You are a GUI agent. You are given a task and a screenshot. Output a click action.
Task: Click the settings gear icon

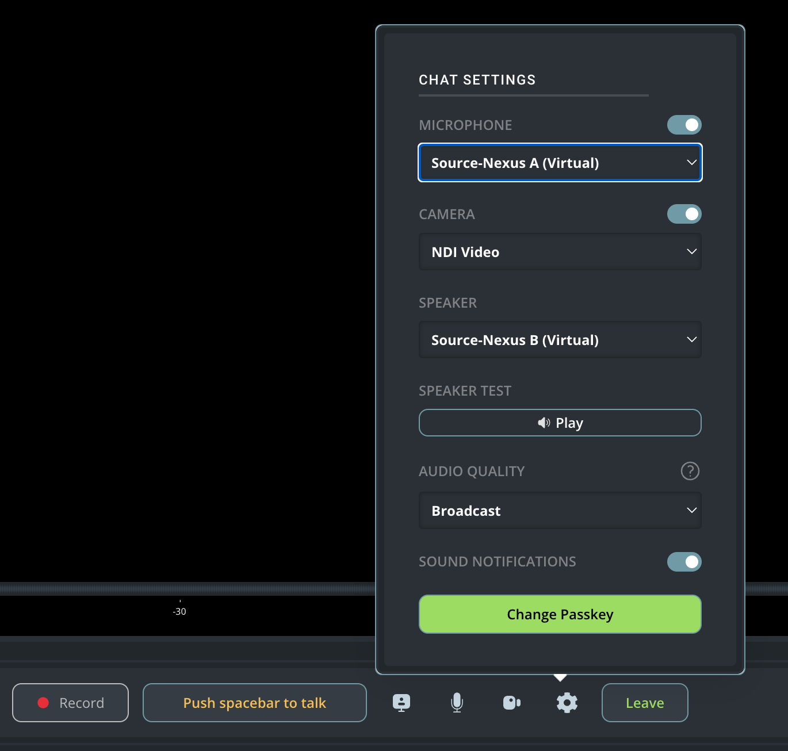tap(567, 703)
